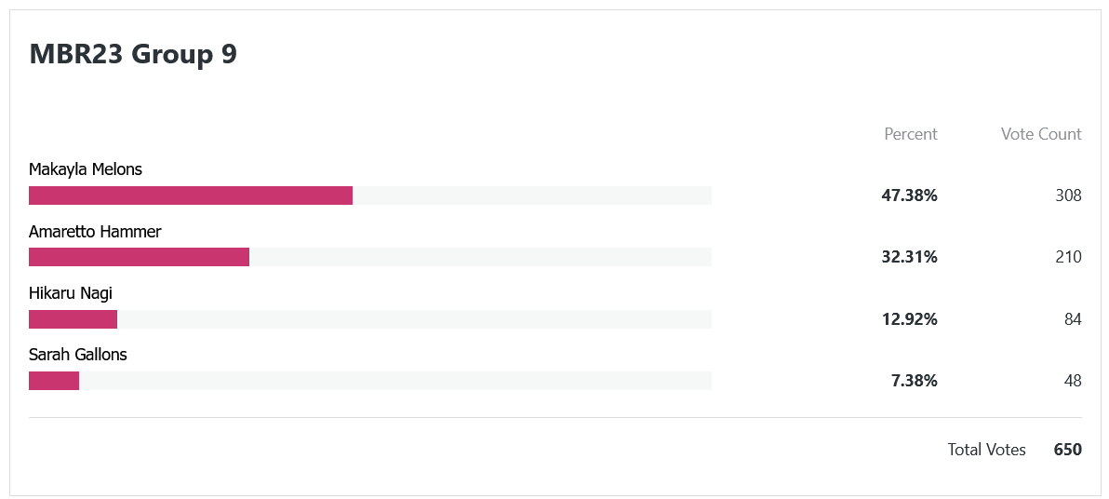Click the 32.31% percentage value
Screen dimensions: 1109x499
909,257
